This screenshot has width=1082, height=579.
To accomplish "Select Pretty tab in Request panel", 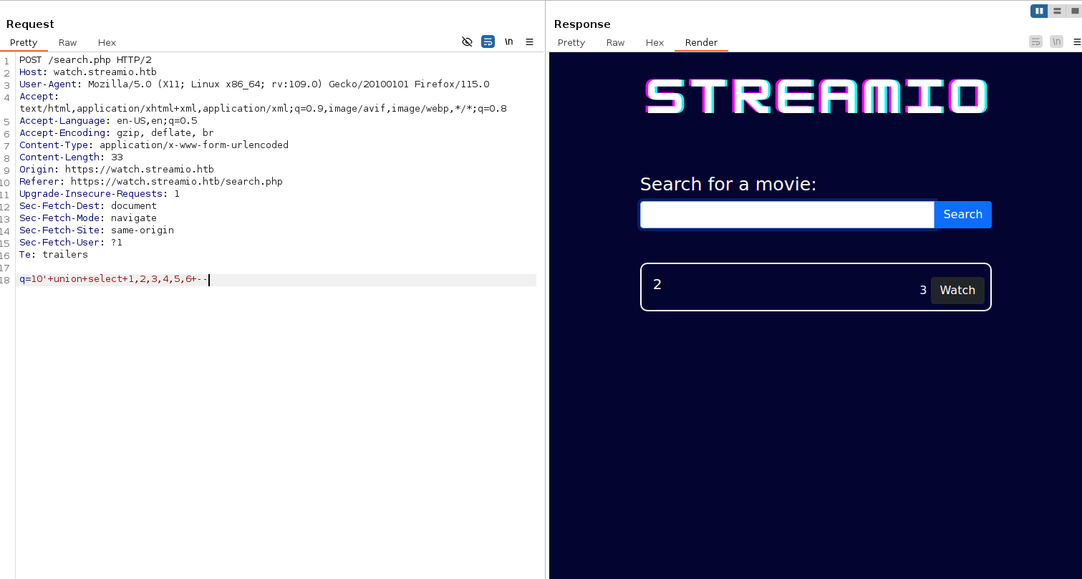I will click(24, 43).
